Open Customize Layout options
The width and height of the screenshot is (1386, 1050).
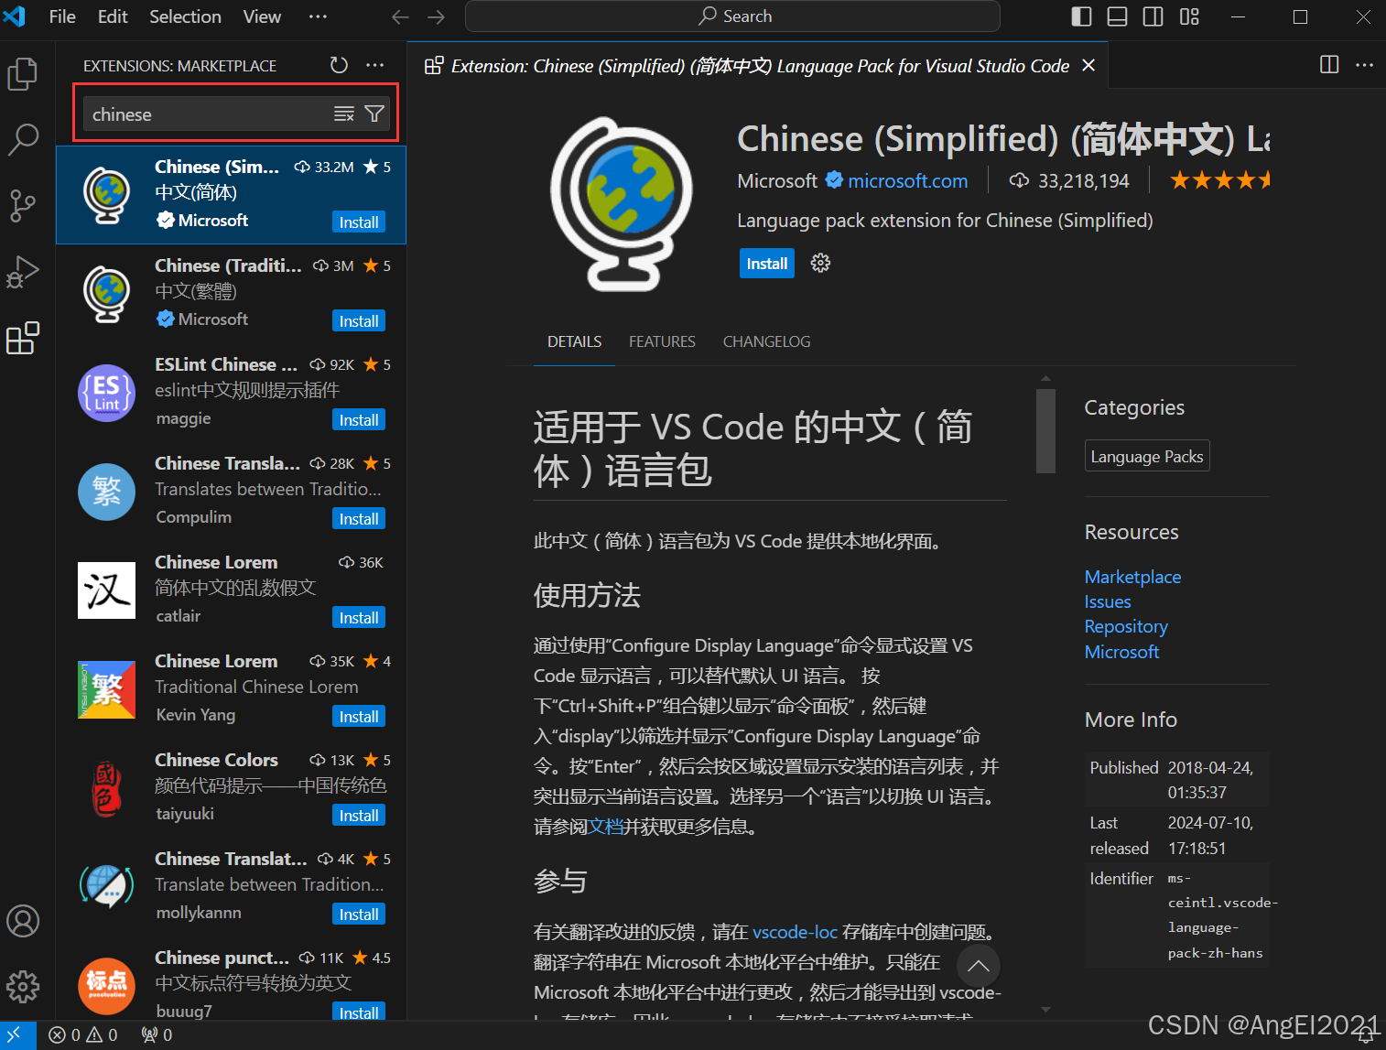(1189, 16)
